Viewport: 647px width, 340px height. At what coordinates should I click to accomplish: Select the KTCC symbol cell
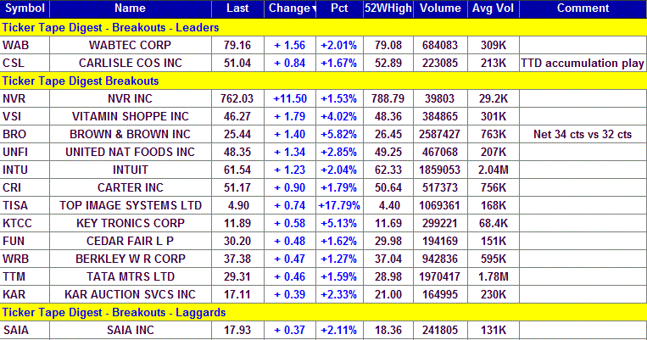pos(25,223)
